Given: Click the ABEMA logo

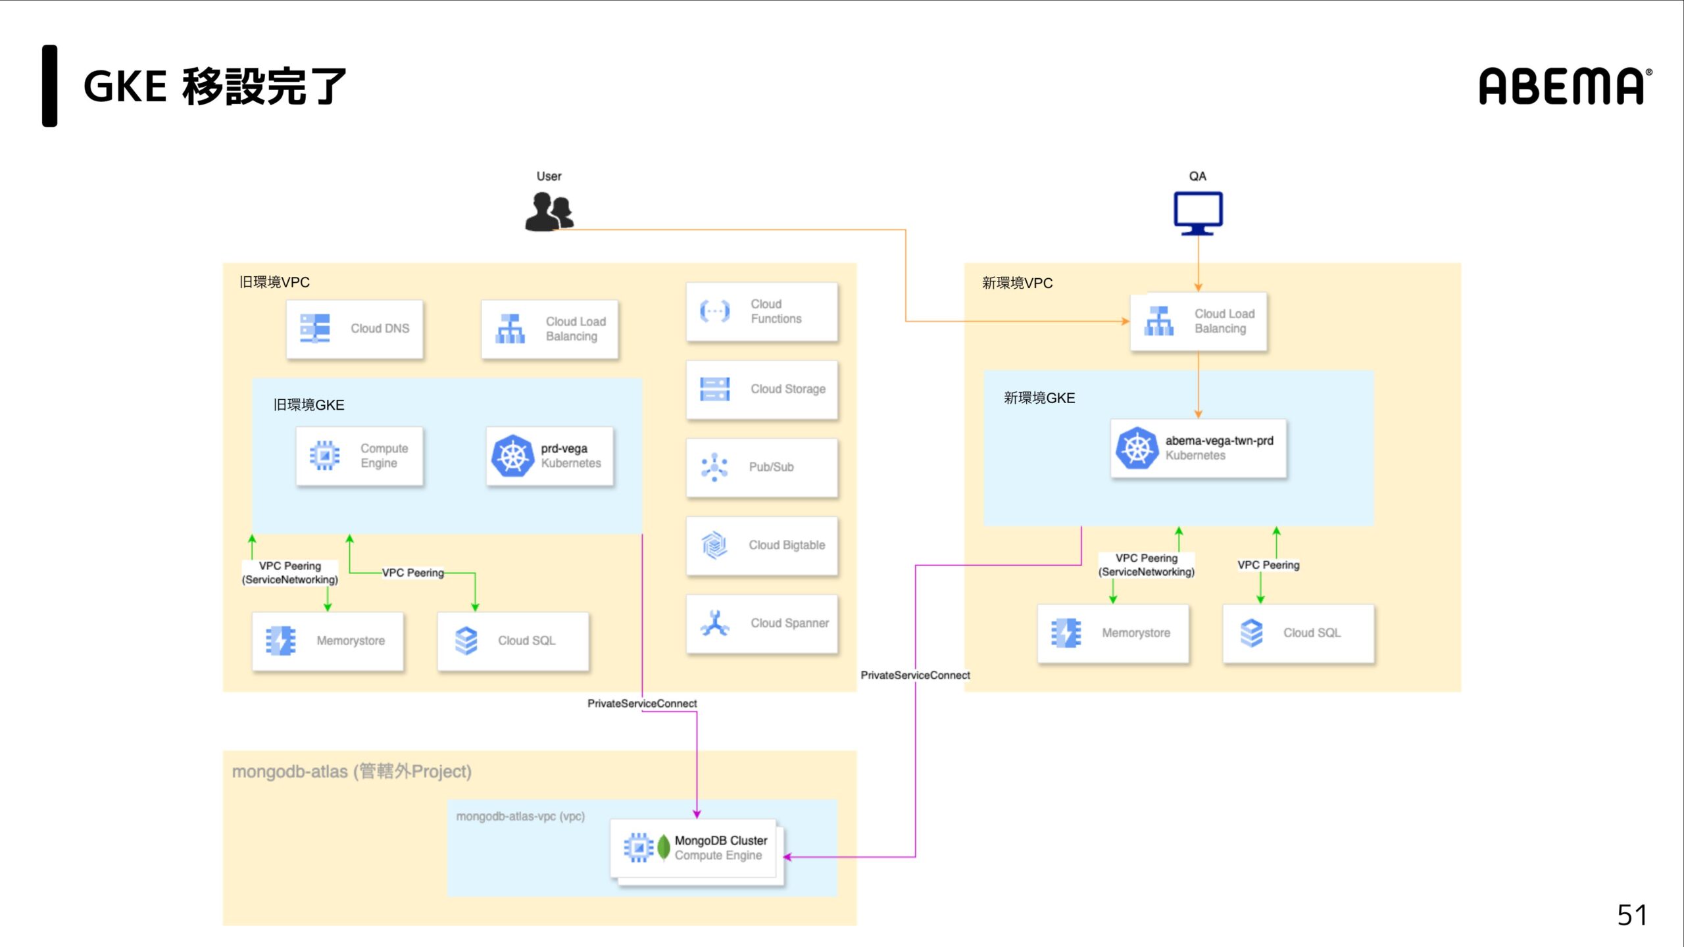Looking at the screenshot, I should pyautogui.click(x=1564, y=86).
